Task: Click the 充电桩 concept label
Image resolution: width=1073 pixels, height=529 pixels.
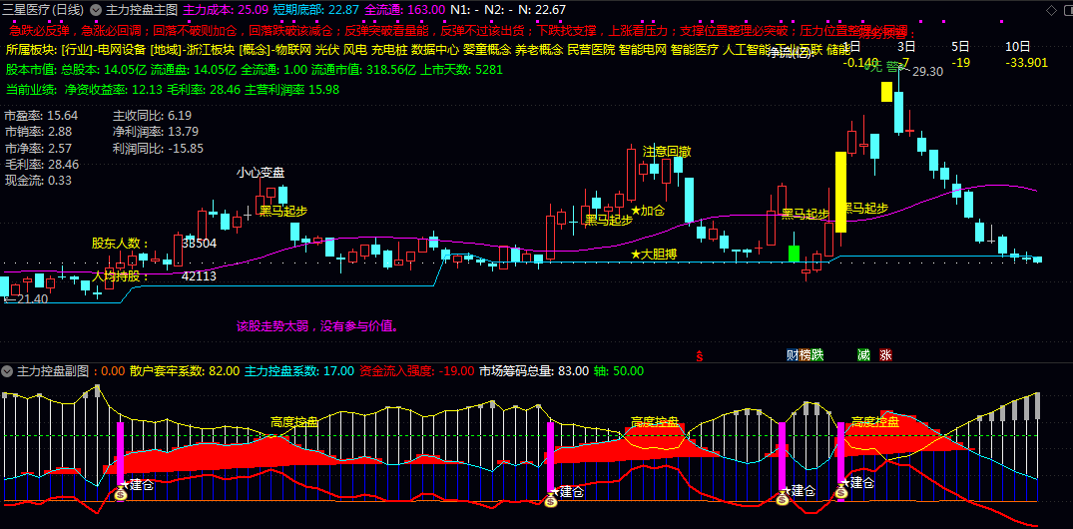Action: 388,50
